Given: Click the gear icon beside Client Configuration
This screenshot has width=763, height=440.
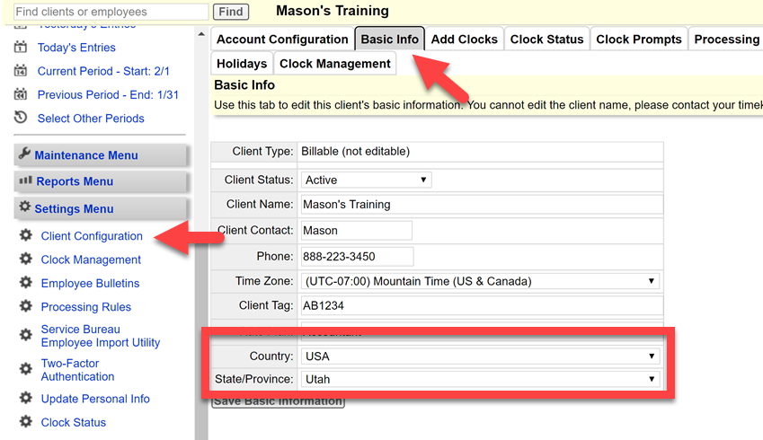Looking at the screenshot, I should pos(25,236).
